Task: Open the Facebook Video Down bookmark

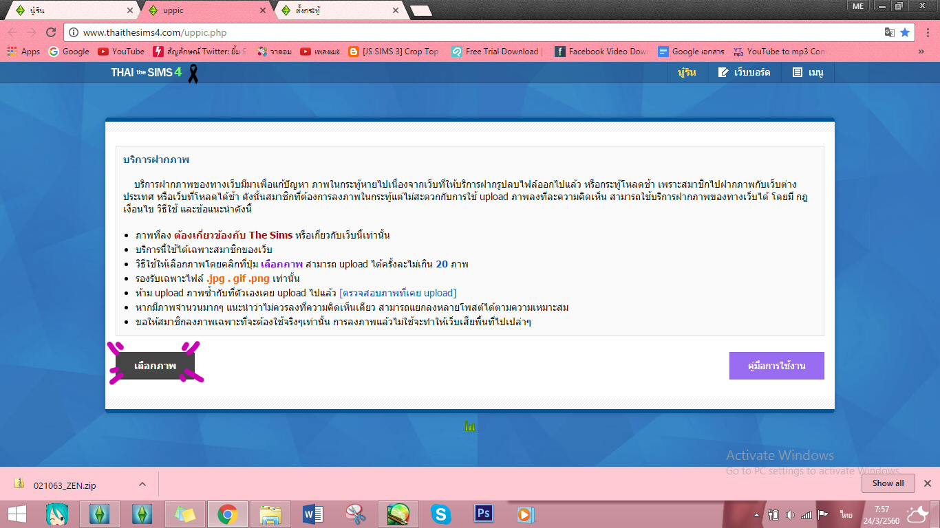Action: click(601, 52)
